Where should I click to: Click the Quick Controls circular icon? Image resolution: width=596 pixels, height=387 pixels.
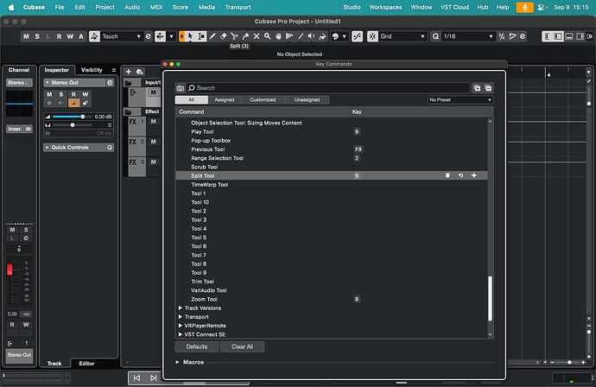(110, 148)
